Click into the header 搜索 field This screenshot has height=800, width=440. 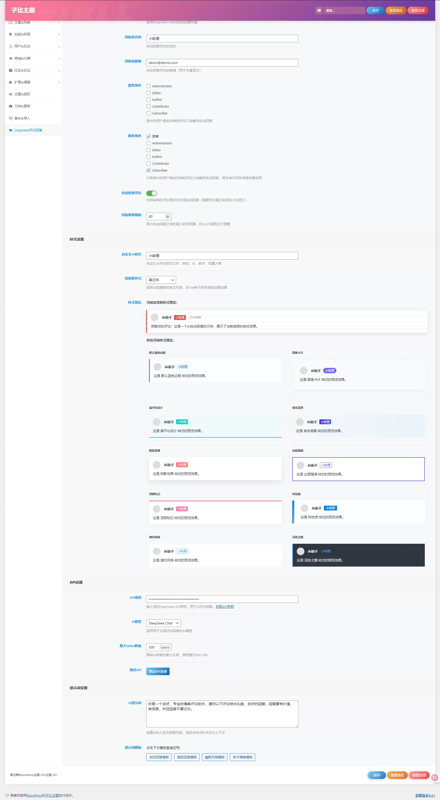[344, 10]
